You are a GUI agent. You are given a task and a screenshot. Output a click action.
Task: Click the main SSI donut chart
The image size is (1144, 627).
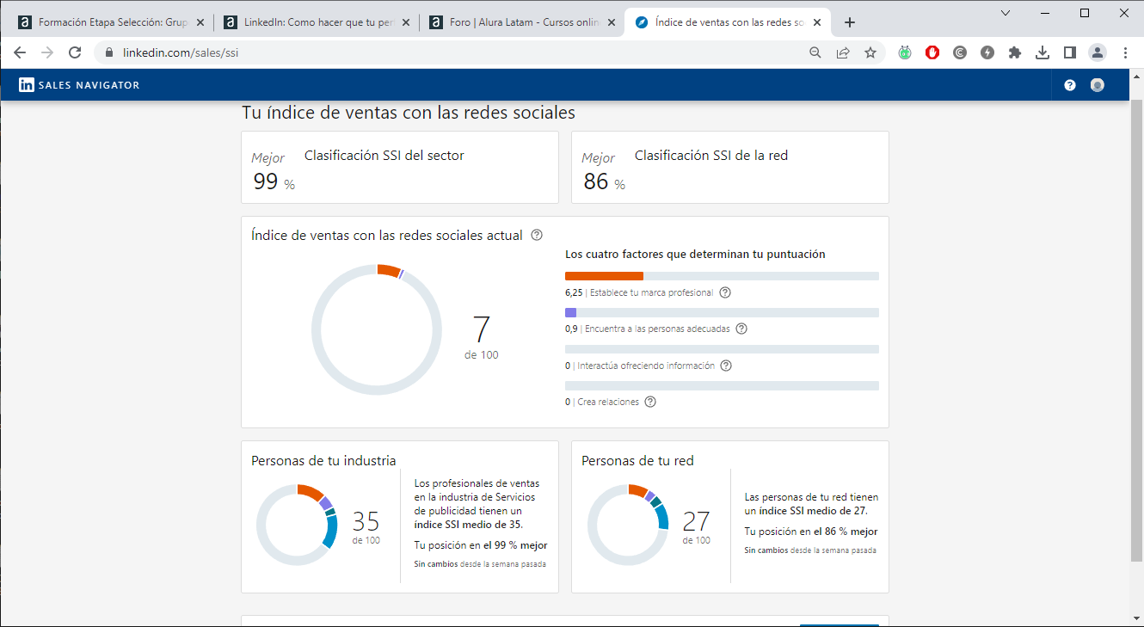tap(377, 330)
